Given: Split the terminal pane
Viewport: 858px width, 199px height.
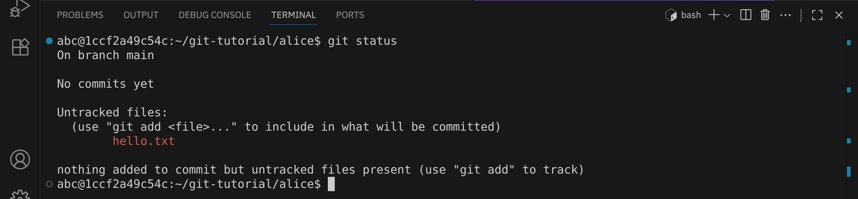Looking at the screenshot, I should (x=745, y=15).
